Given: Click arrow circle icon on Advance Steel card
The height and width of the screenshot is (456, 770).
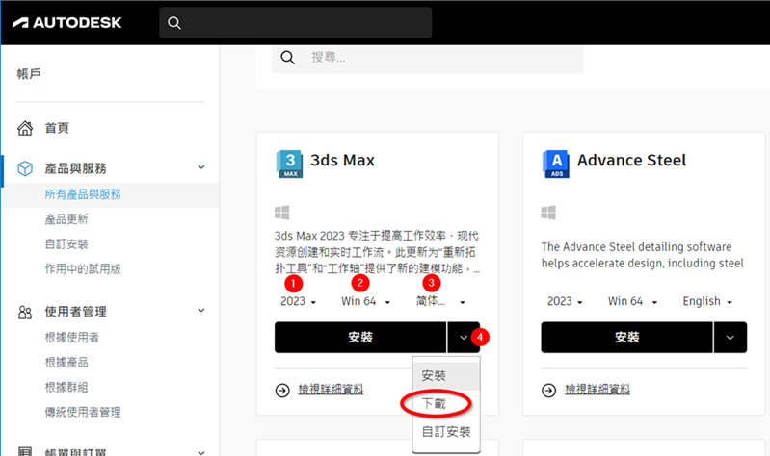Looking at the screenshot, I should pos(549,391).
